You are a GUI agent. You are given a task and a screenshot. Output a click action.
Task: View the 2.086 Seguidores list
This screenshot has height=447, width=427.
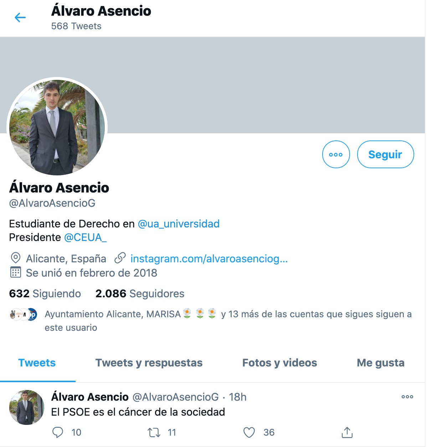tap(140, 293)
